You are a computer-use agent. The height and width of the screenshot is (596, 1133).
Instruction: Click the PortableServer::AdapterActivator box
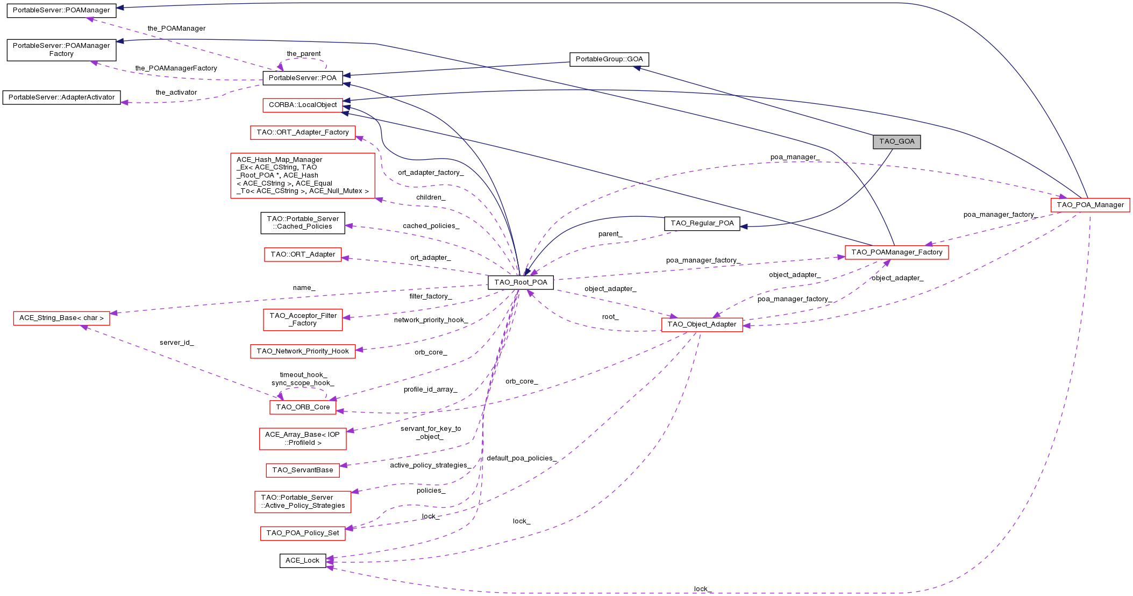[61, 97]
